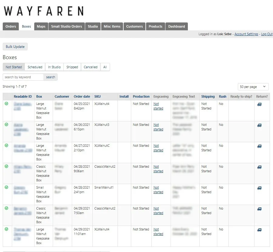This screenshot has height=252, width=273.
Task: Filter boxes by Not Started
Action: pyautogui.click(x=14, y=67)
